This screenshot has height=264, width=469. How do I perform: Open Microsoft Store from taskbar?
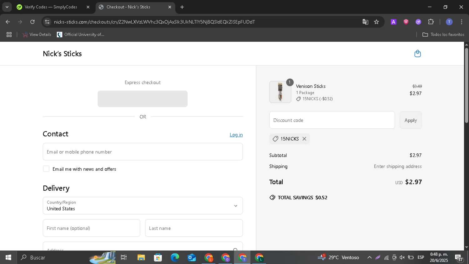tap(158, 257)
